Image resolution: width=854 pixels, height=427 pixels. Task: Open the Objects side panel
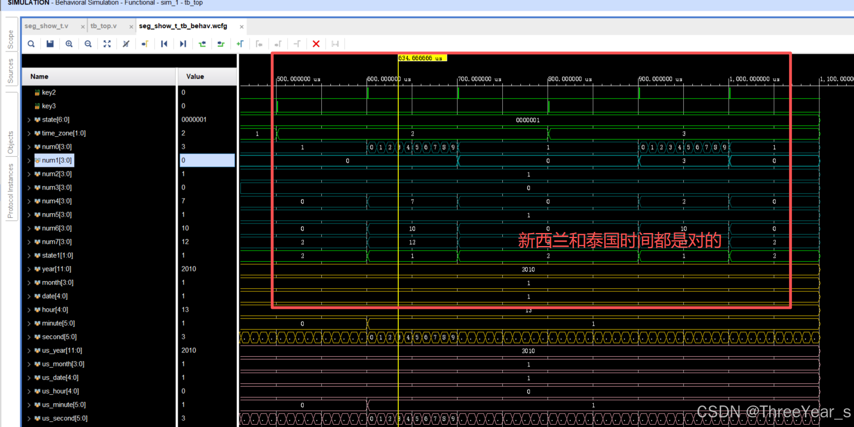(10, 143)
